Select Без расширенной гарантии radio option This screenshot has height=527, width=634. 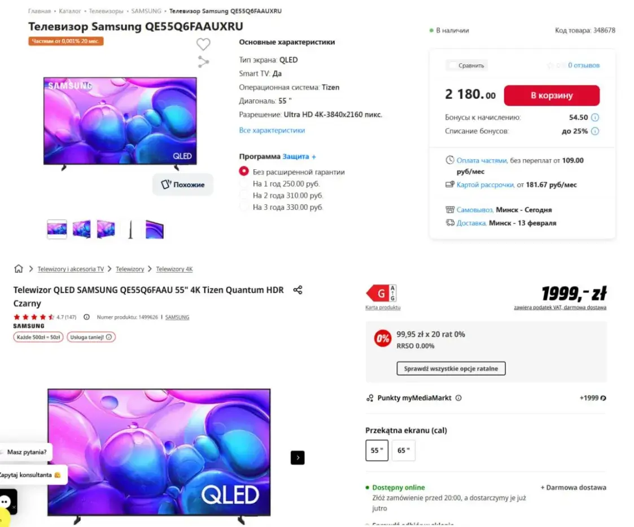click(244, 172)
